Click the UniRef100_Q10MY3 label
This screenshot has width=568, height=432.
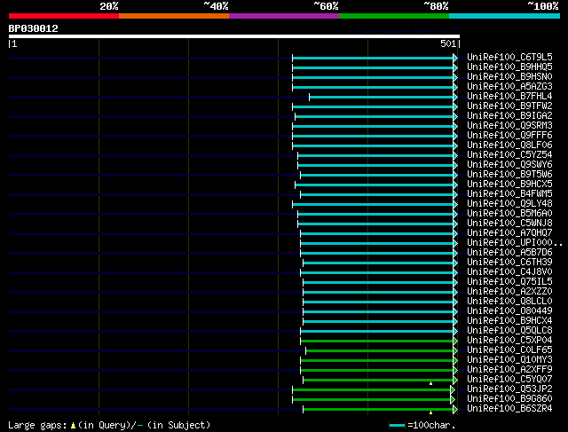[509, 360]
